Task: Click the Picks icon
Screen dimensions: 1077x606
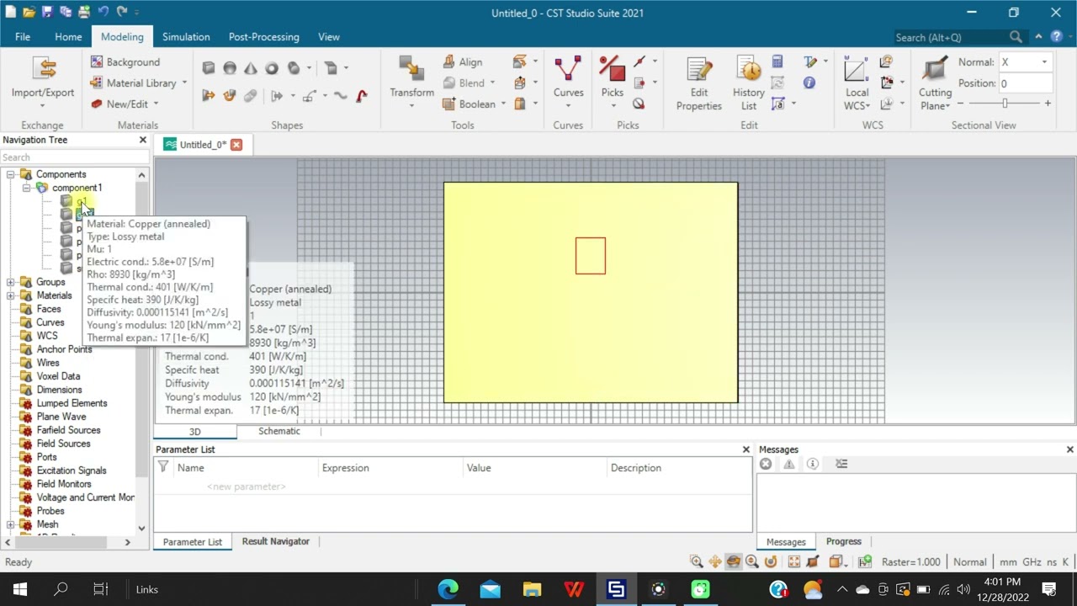Action: (612, 69)
